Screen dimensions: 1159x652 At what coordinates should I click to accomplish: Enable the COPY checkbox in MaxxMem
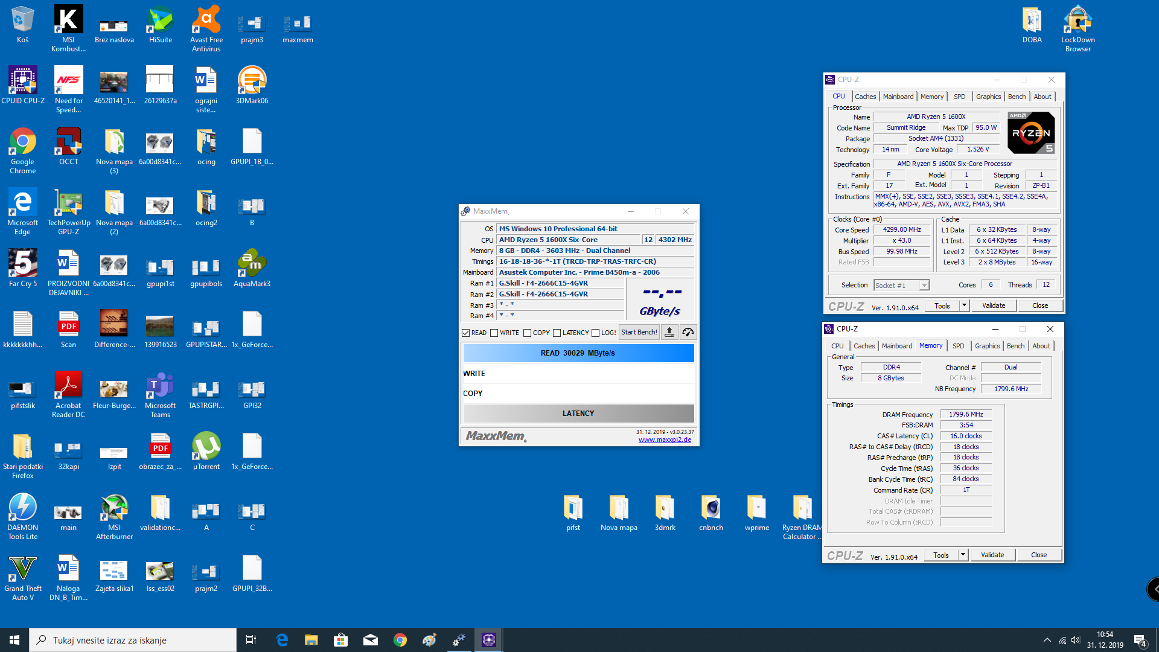point(528,333)
